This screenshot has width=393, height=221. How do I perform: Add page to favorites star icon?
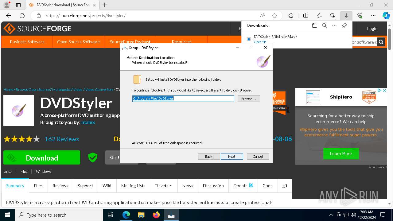tap(274, 16)
